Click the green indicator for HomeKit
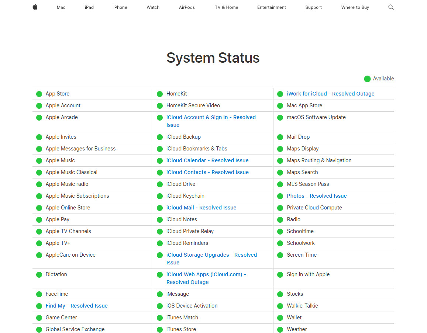 [160, 94]
